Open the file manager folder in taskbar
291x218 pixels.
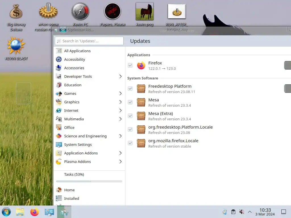[20, 212]
